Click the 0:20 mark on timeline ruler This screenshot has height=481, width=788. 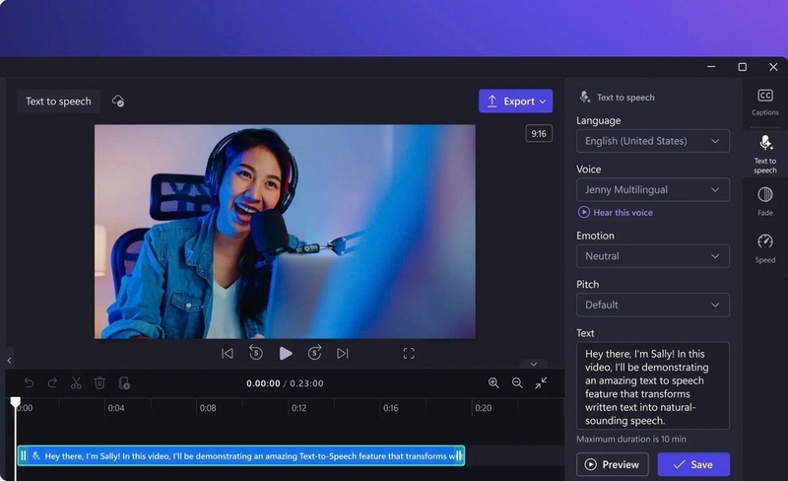coord(483,408)
